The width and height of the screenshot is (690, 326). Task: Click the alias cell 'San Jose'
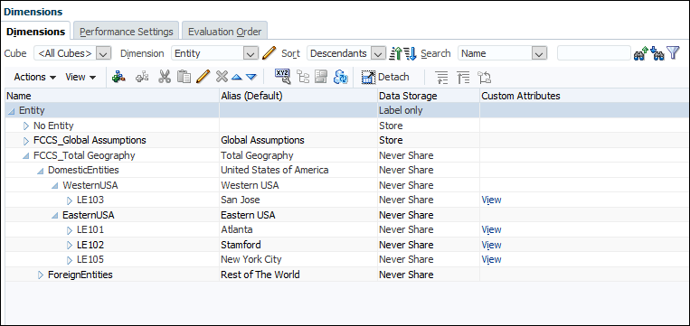point(241,200)
